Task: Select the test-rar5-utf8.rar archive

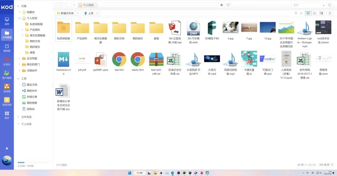Action: pos(156,63)
